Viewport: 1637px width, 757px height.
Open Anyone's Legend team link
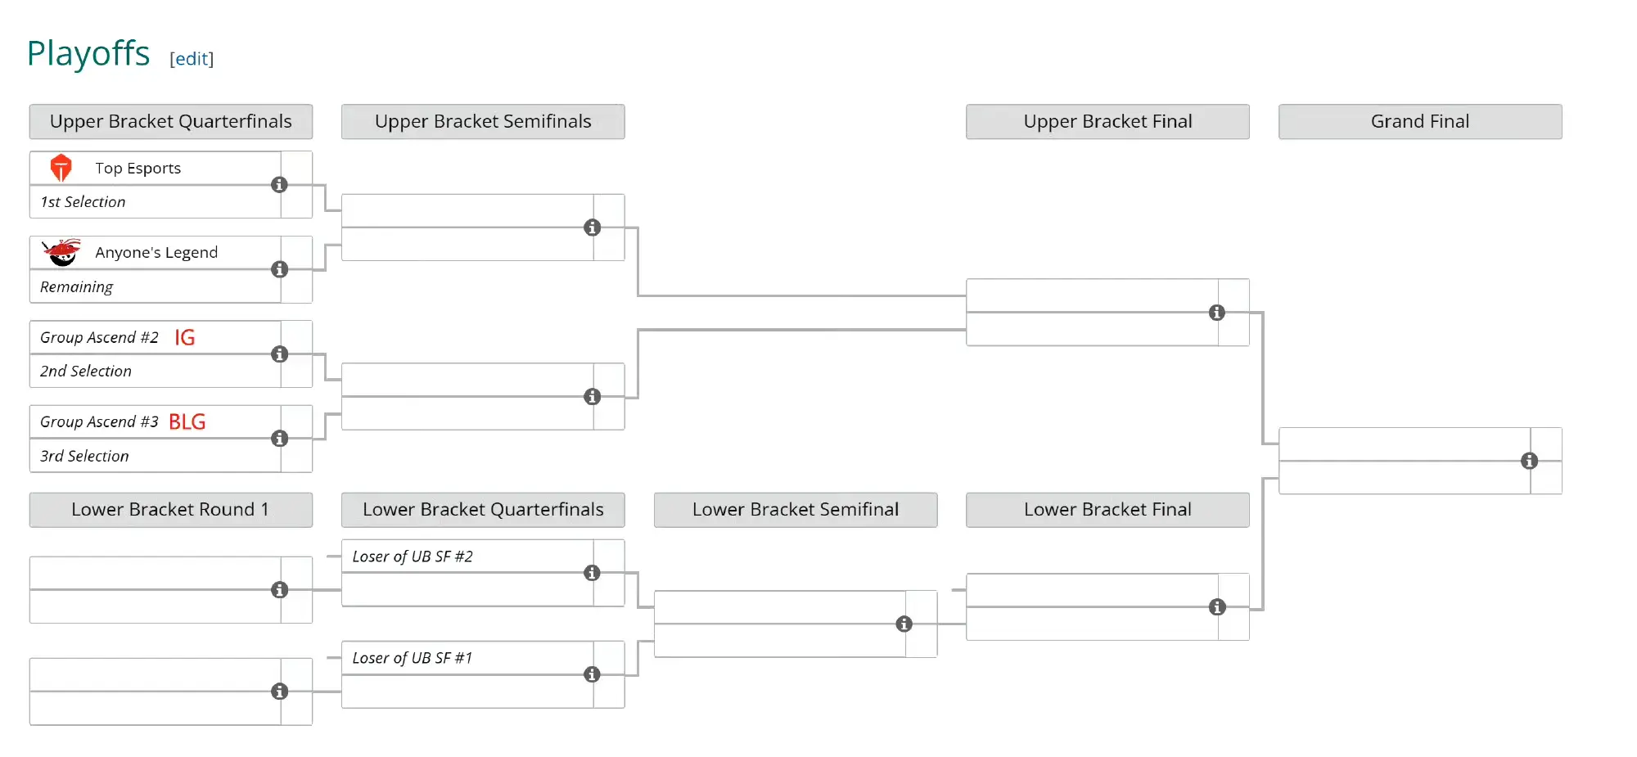tap(156, 252)
